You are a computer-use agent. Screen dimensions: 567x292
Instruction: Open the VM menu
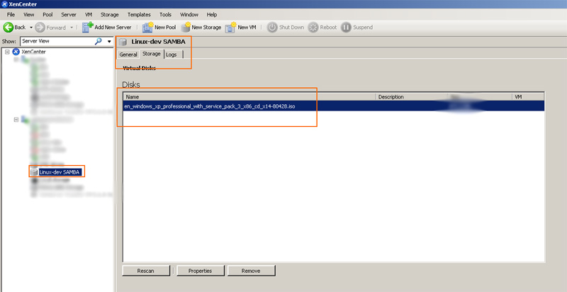89,14
